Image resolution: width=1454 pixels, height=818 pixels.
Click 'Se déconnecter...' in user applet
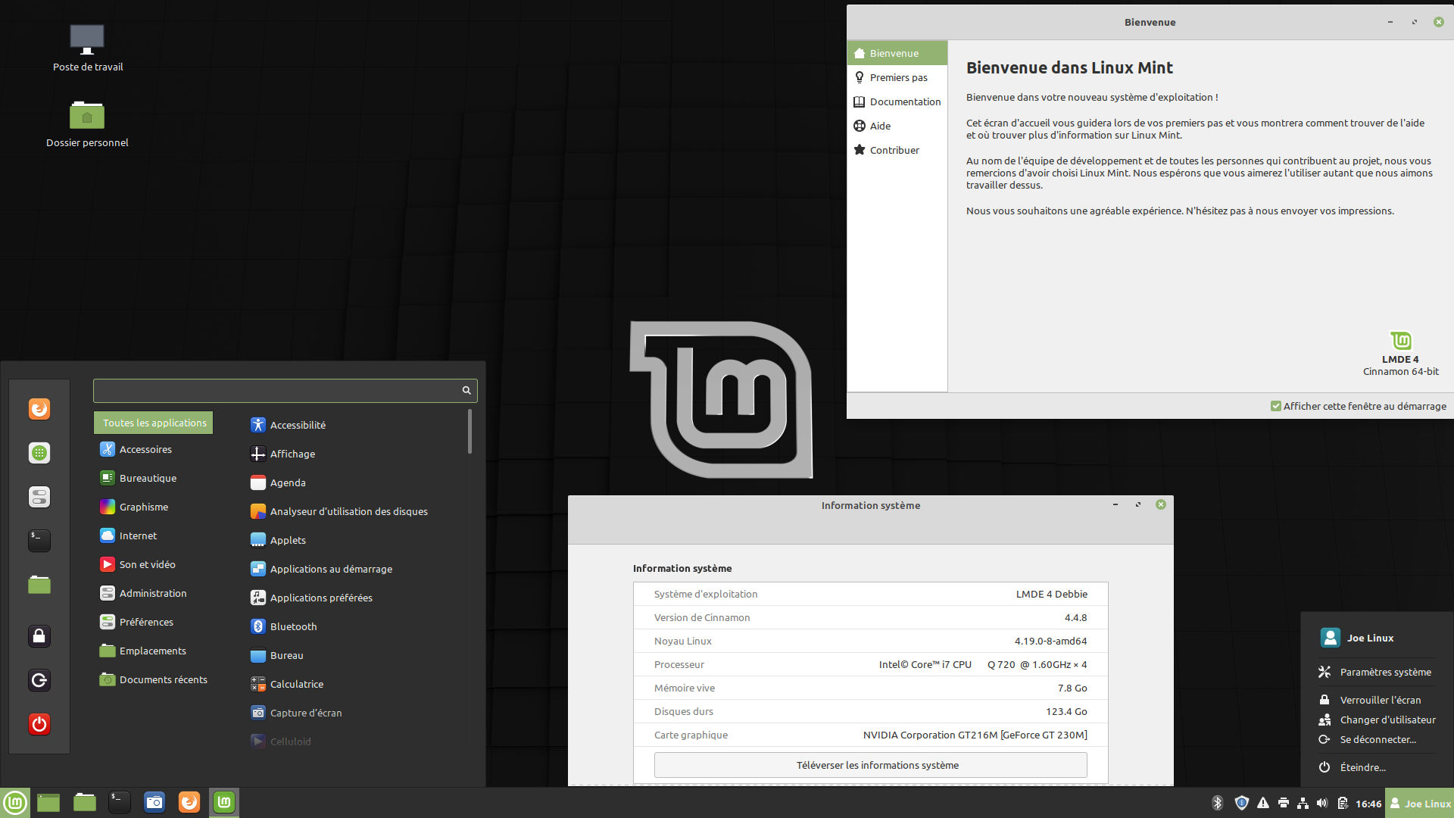point(1375,739)
